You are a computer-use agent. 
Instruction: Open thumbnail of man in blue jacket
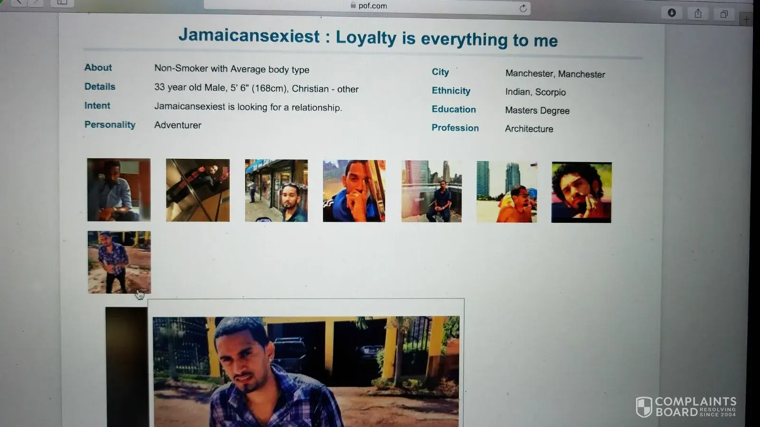coord(354,191)
